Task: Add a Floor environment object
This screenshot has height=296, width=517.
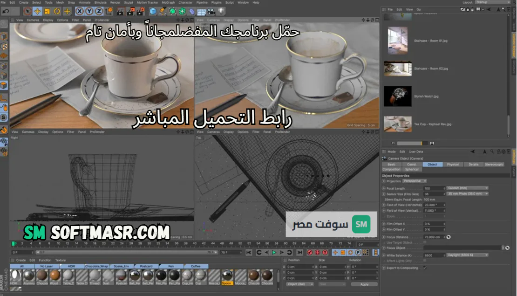Action: 202,12
